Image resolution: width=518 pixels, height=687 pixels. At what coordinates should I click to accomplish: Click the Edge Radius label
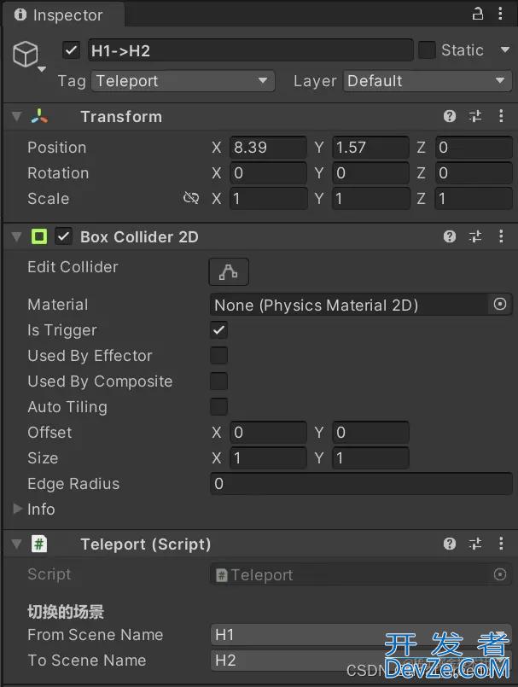pos(73,484)
